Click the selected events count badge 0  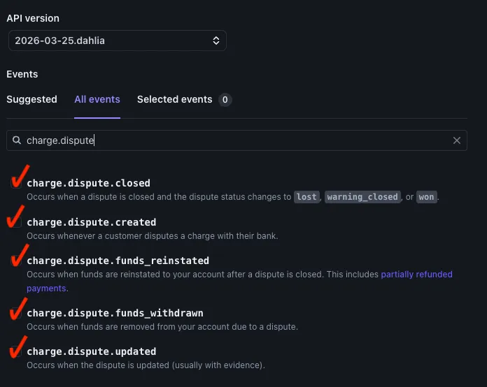pyautogui.click(x=225, y=99)
